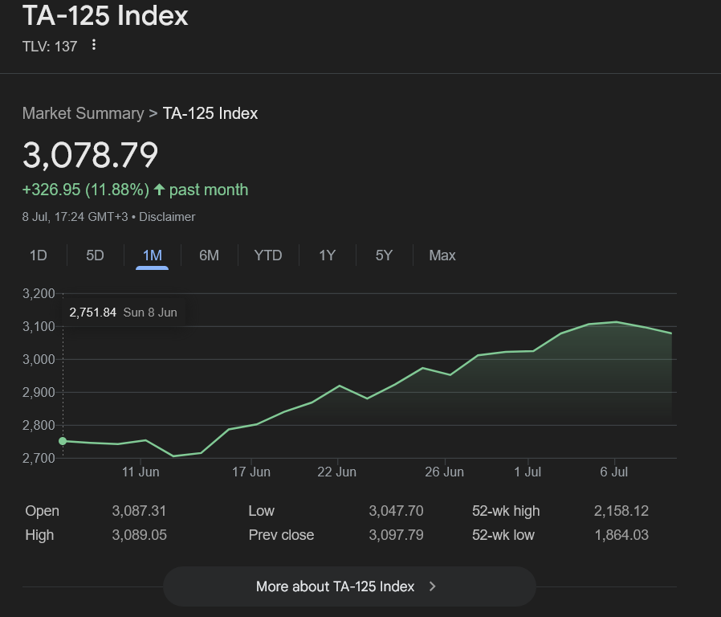Click the 26 Jun date axis label

pyautogui.click(x=444, y=472)
